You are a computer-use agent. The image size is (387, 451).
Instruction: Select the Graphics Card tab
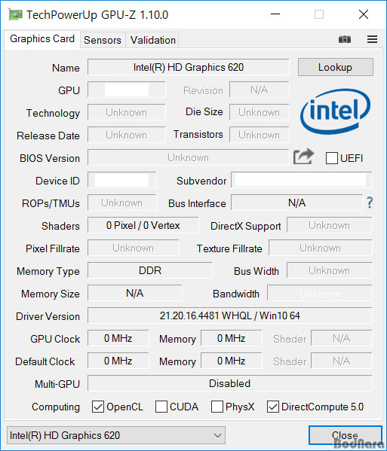coord(42,39)
